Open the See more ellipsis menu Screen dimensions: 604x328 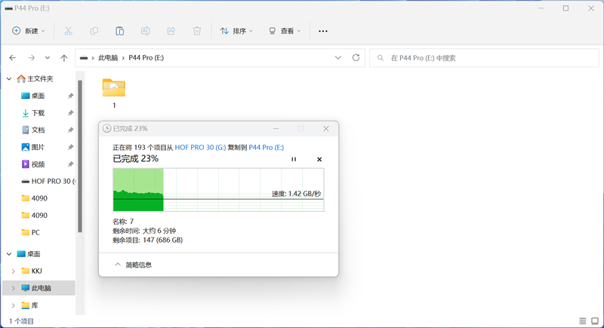323,31
